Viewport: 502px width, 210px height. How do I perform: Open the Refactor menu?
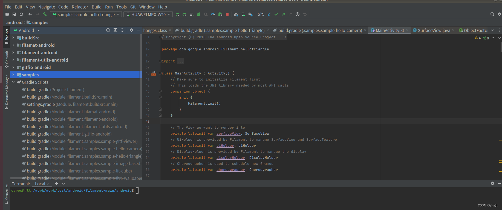[80, 7]
